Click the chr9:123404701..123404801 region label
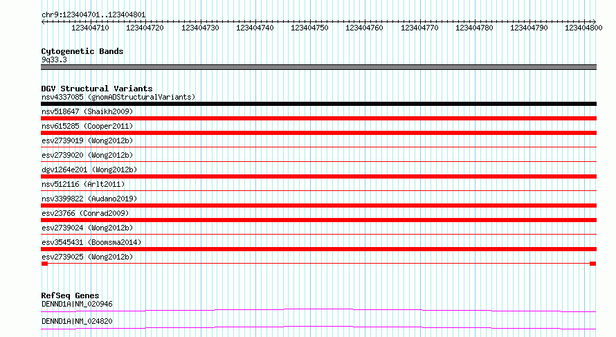Image resolution: width=616 pixels, height=337 pixels. (93, 15)
